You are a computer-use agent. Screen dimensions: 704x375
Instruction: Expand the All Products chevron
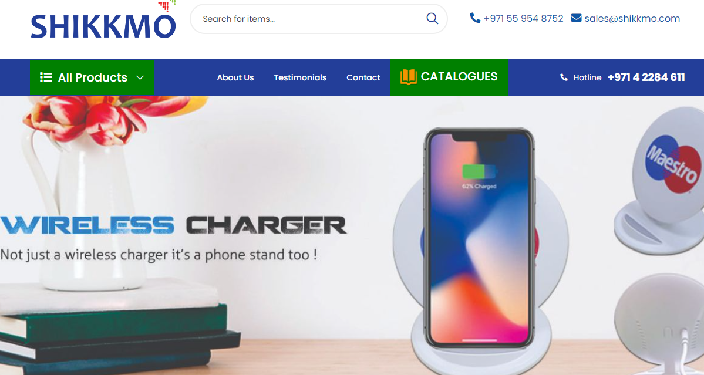[140, 77]
